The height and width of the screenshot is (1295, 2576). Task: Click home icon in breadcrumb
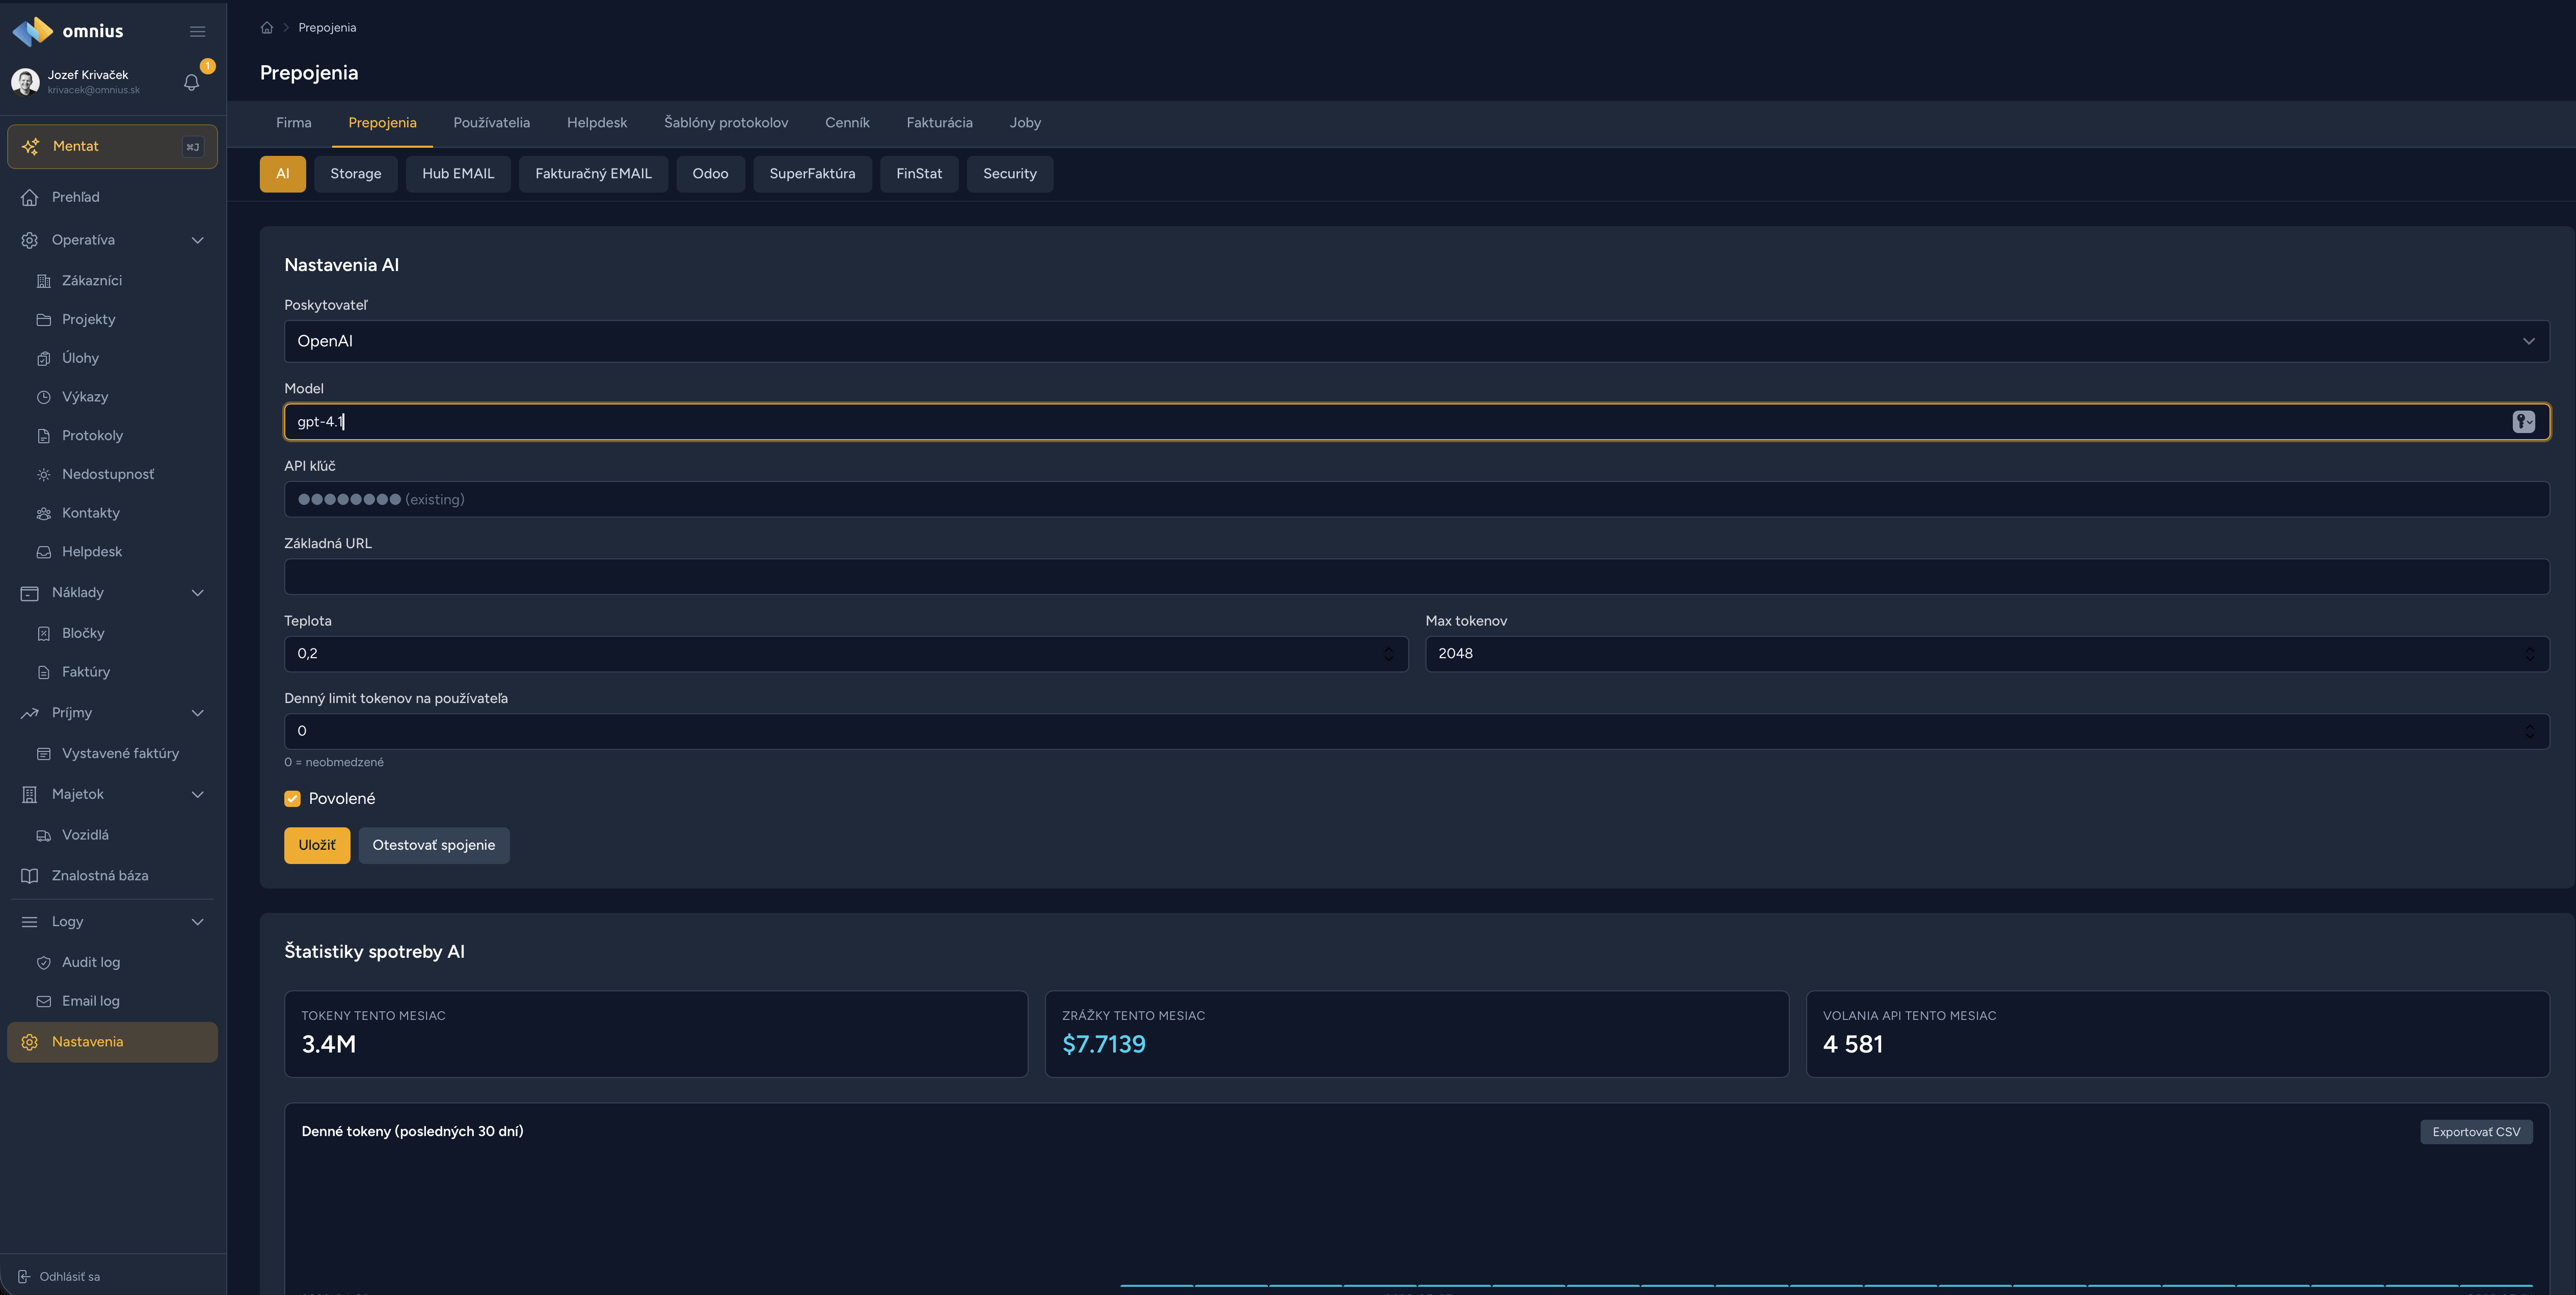coord(267,28)
